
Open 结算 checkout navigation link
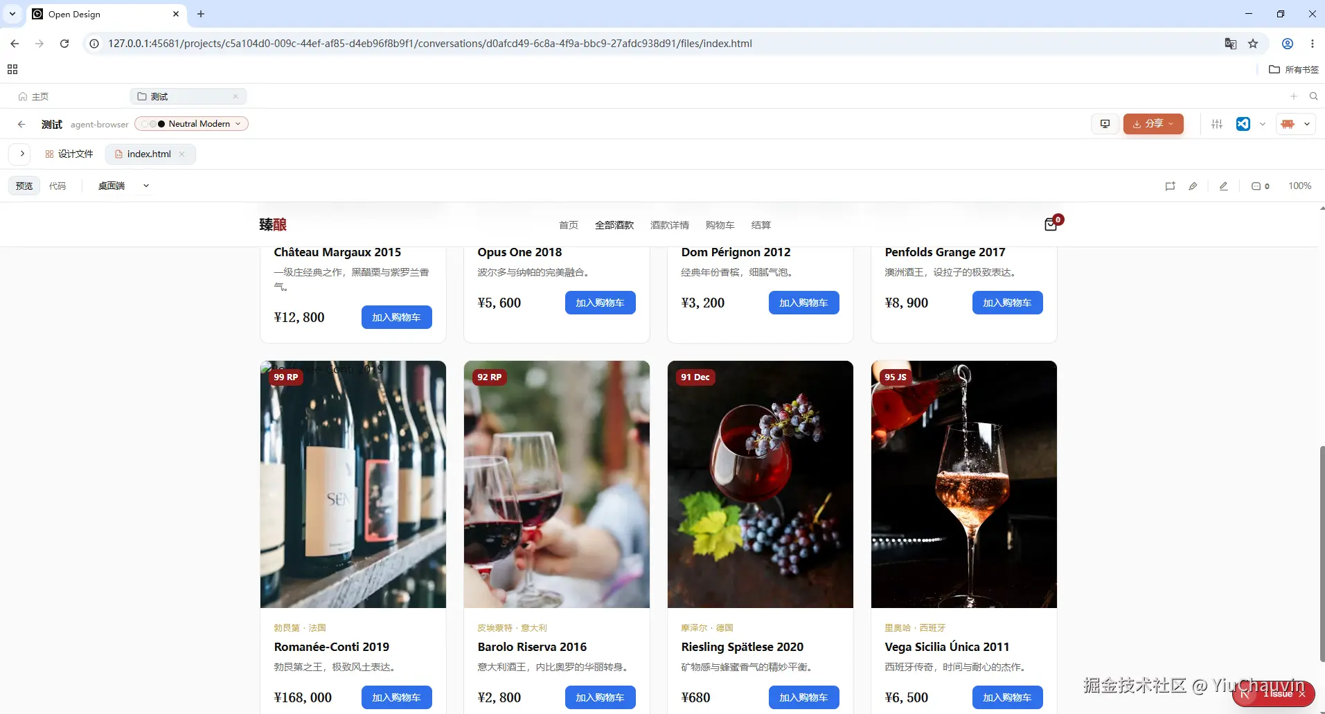click(x=761, y=225)
